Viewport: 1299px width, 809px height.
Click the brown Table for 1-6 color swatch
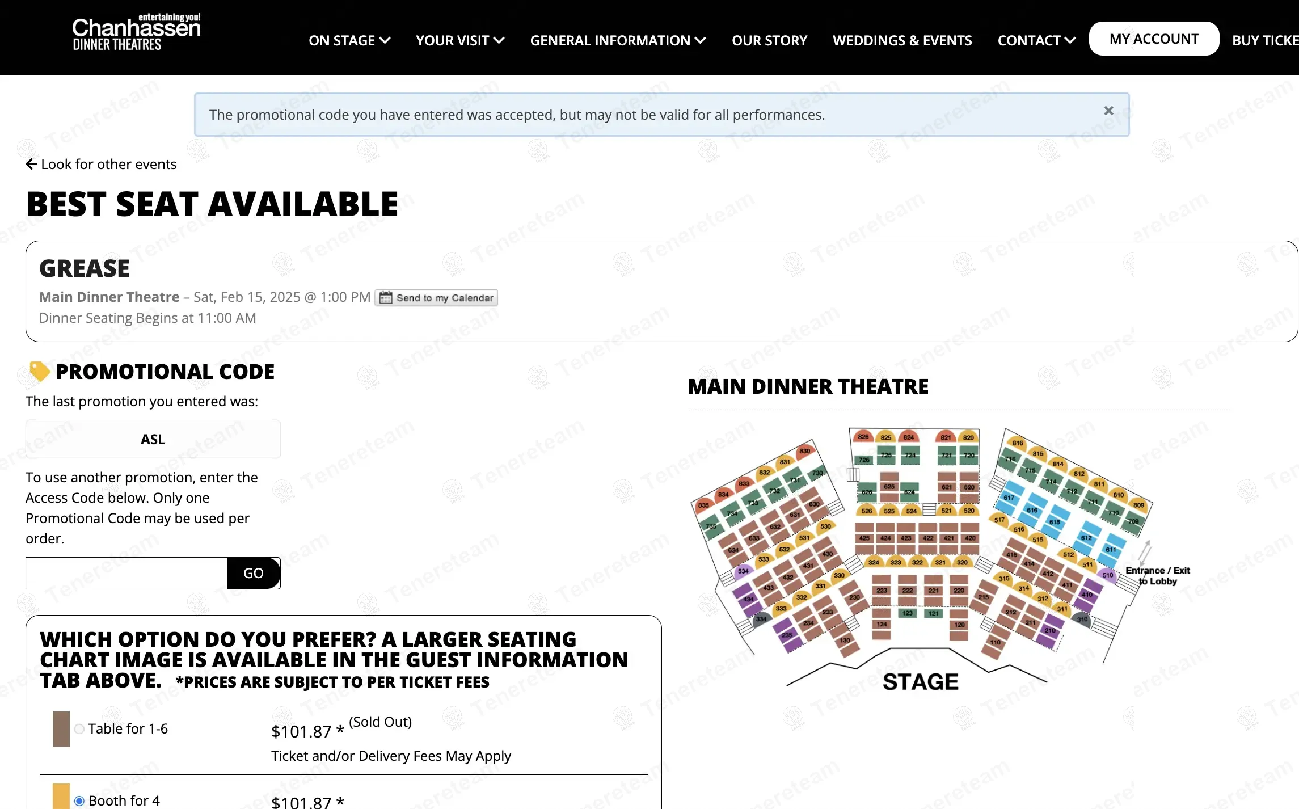coord(61,729)
